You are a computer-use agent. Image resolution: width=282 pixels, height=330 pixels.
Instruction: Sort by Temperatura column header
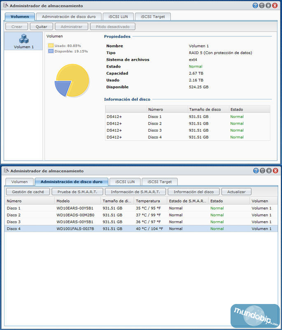[150, 201]
